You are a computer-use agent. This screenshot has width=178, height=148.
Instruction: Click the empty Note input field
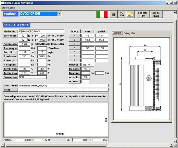click(64, 90)
